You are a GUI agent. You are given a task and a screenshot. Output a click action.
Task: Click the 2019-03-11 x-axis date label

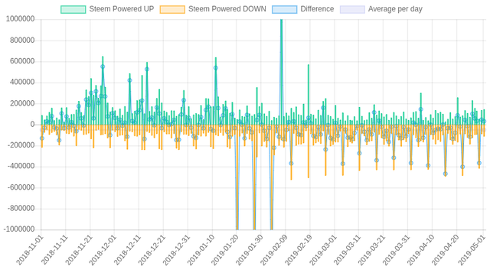[347, 250]
